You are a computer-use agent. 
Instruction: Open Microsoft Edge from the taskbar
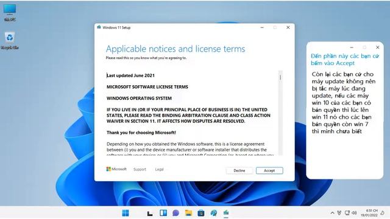click(x=214, y=213)
